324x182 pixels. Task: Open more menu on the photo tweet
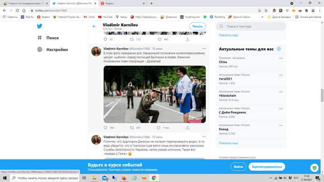pyautogui.click(x=204, y=49)
